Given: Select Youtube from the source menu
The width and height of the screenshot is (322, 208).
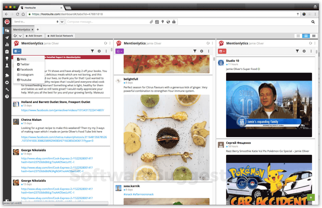Looking at the screenshot, I should tap(29, 80).
